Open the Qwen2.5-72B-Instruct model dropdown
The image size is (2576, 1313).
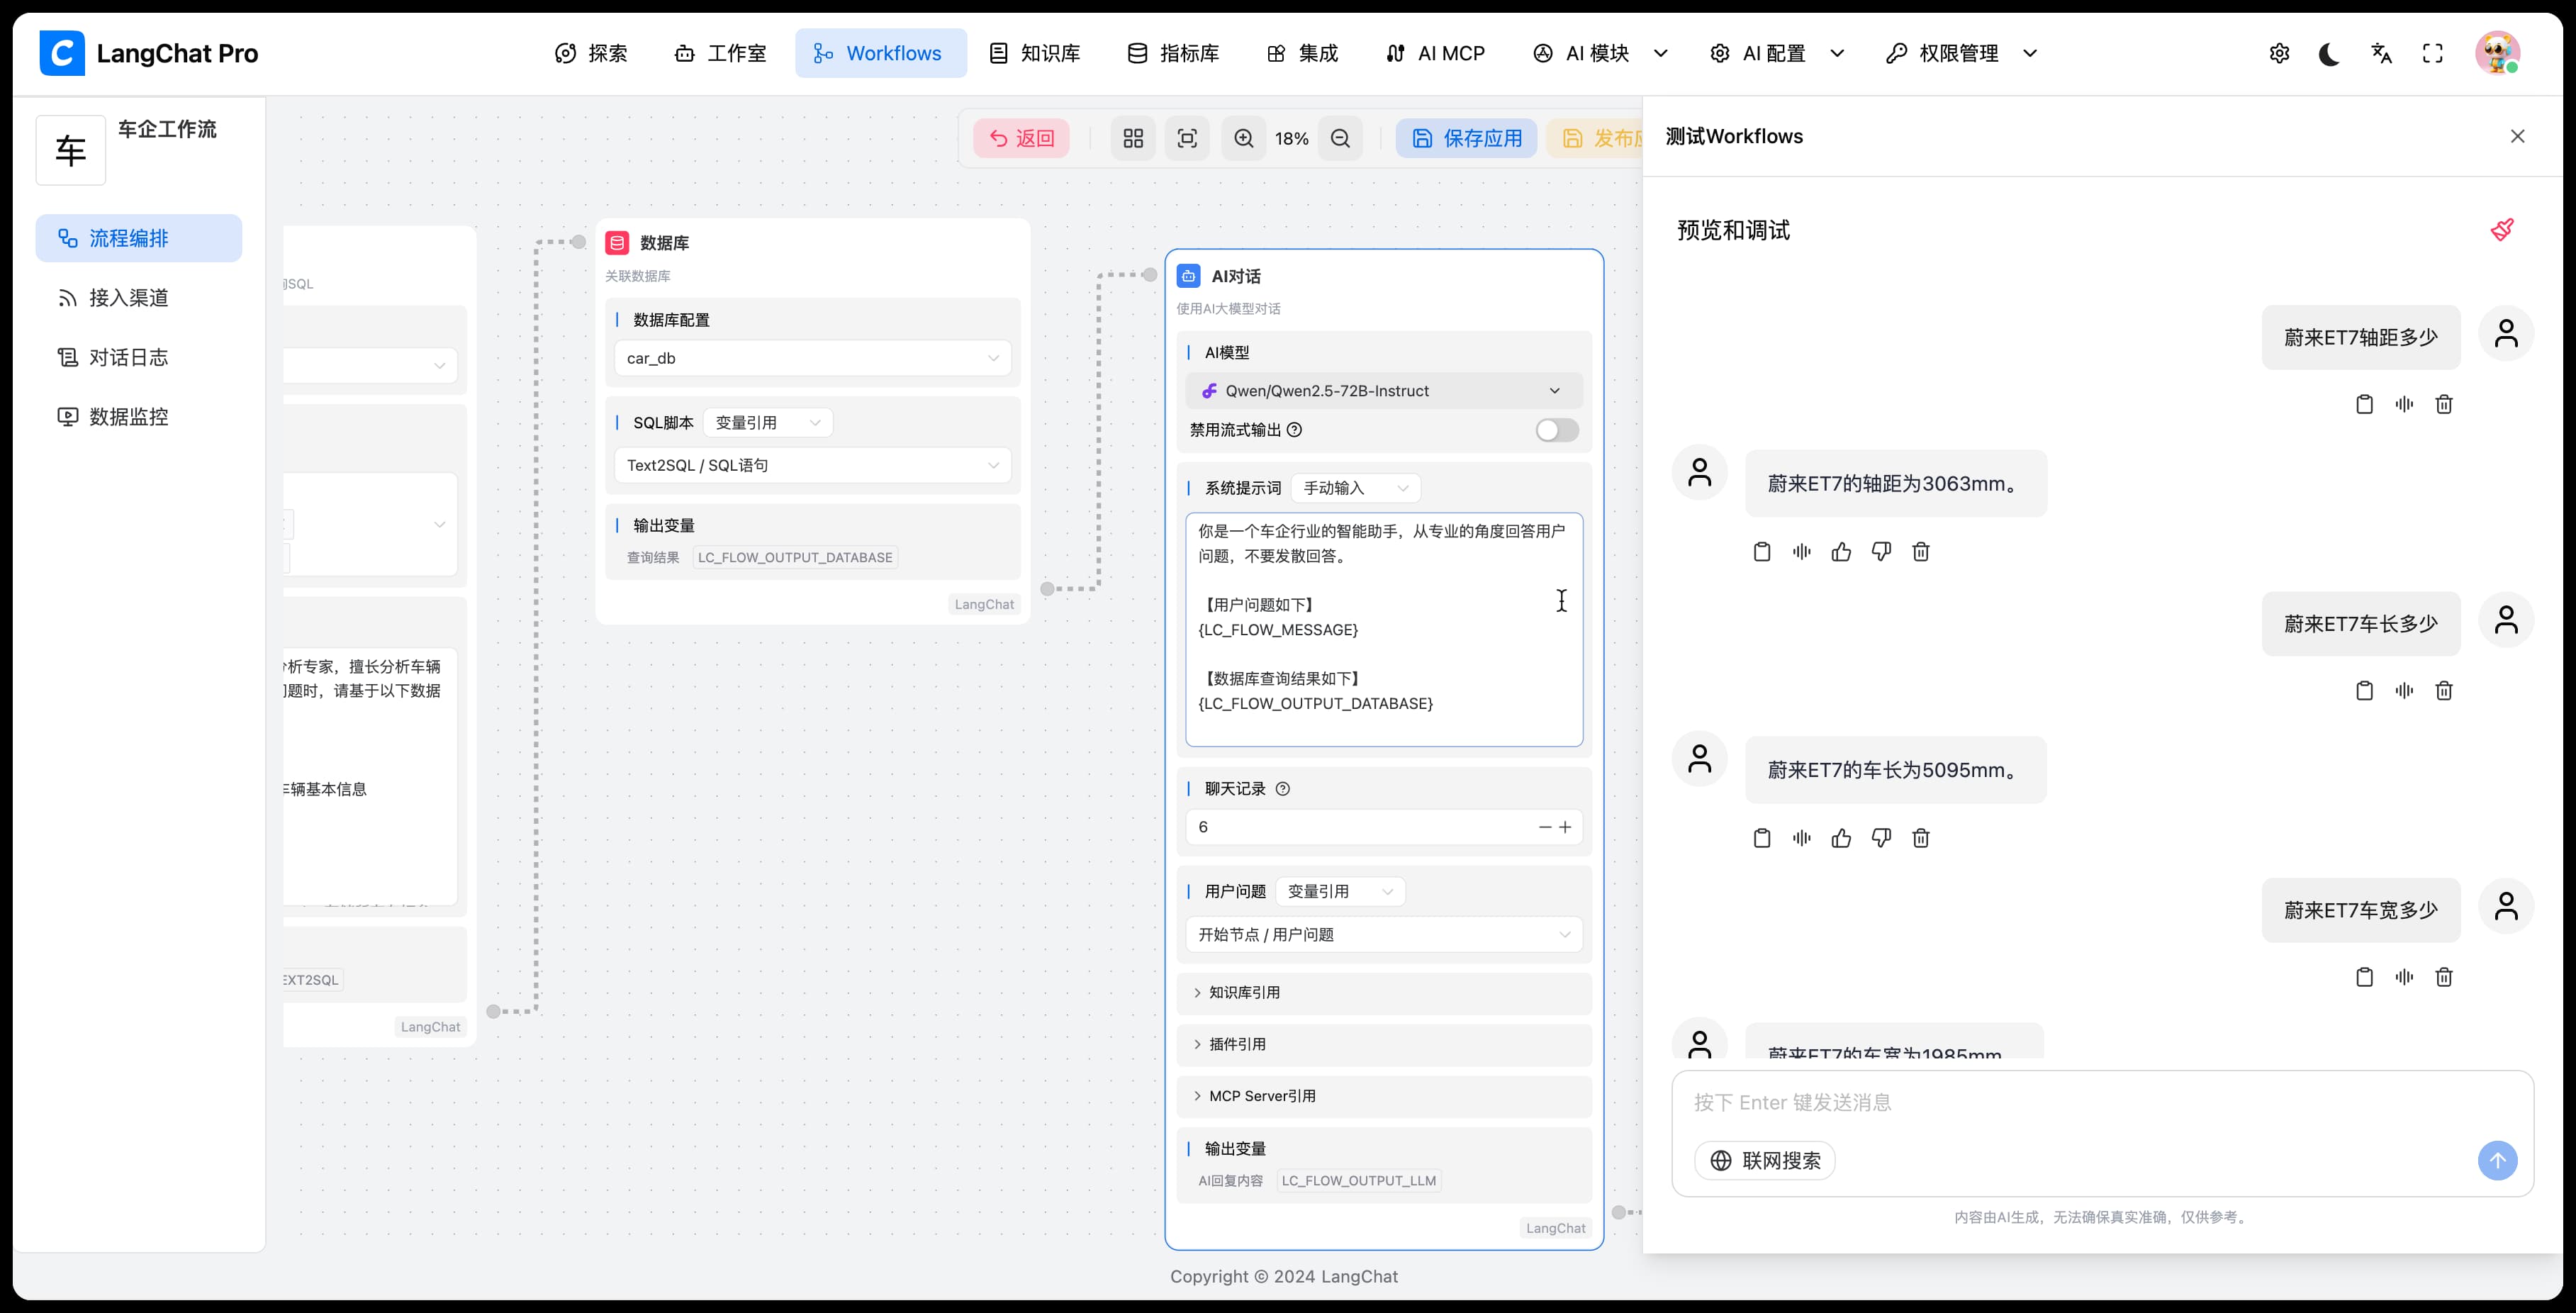1384,391
